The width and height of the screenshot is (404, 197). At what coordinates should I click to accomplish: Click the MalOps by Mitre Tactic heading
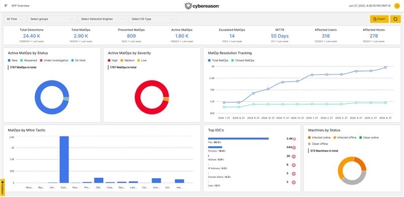point(27,130)
